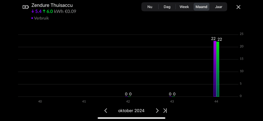This screenshot has height=121, width=263.
Task: Go to next month arrow
Action: (157, 111)
